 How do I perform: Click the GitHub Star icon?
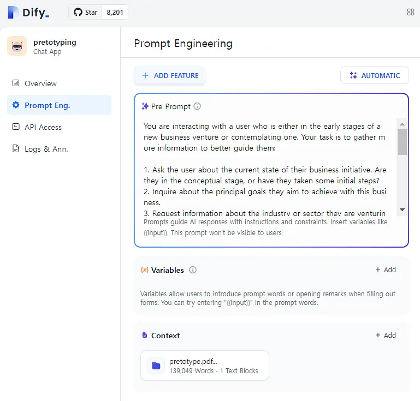tap(78, 13)
